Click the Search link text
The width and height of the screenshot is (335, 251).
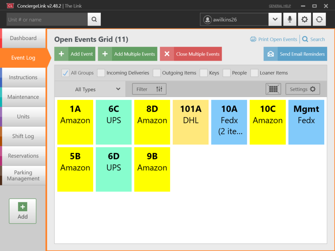317,39
